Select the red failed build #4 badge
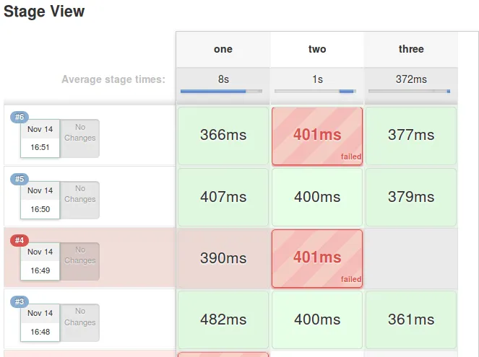The image size is (479, 357). click(20, 240)
